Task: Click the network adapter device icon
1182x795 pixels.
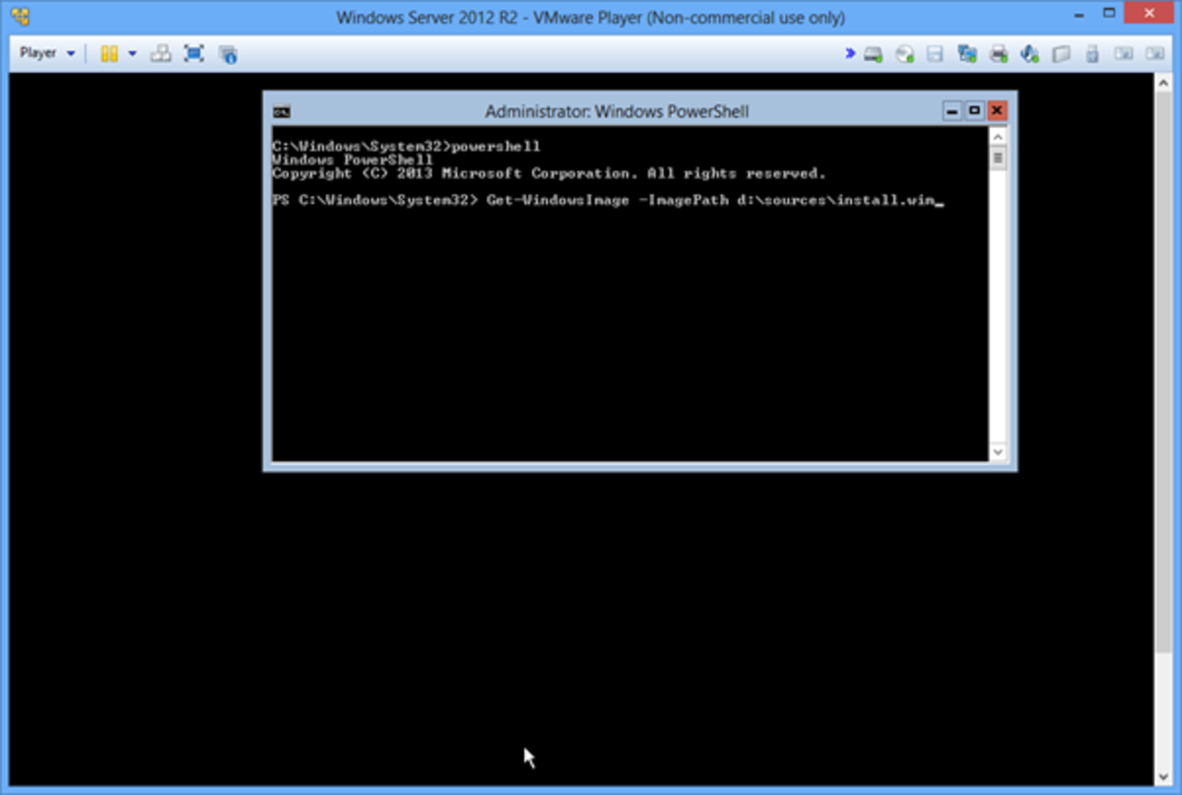Action: point(967,54)
